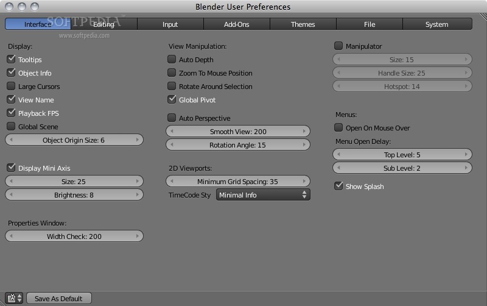The height and width of the screenshot is (306, 487).
Task: Switch to the Editing tab
Action: point(104,24)
